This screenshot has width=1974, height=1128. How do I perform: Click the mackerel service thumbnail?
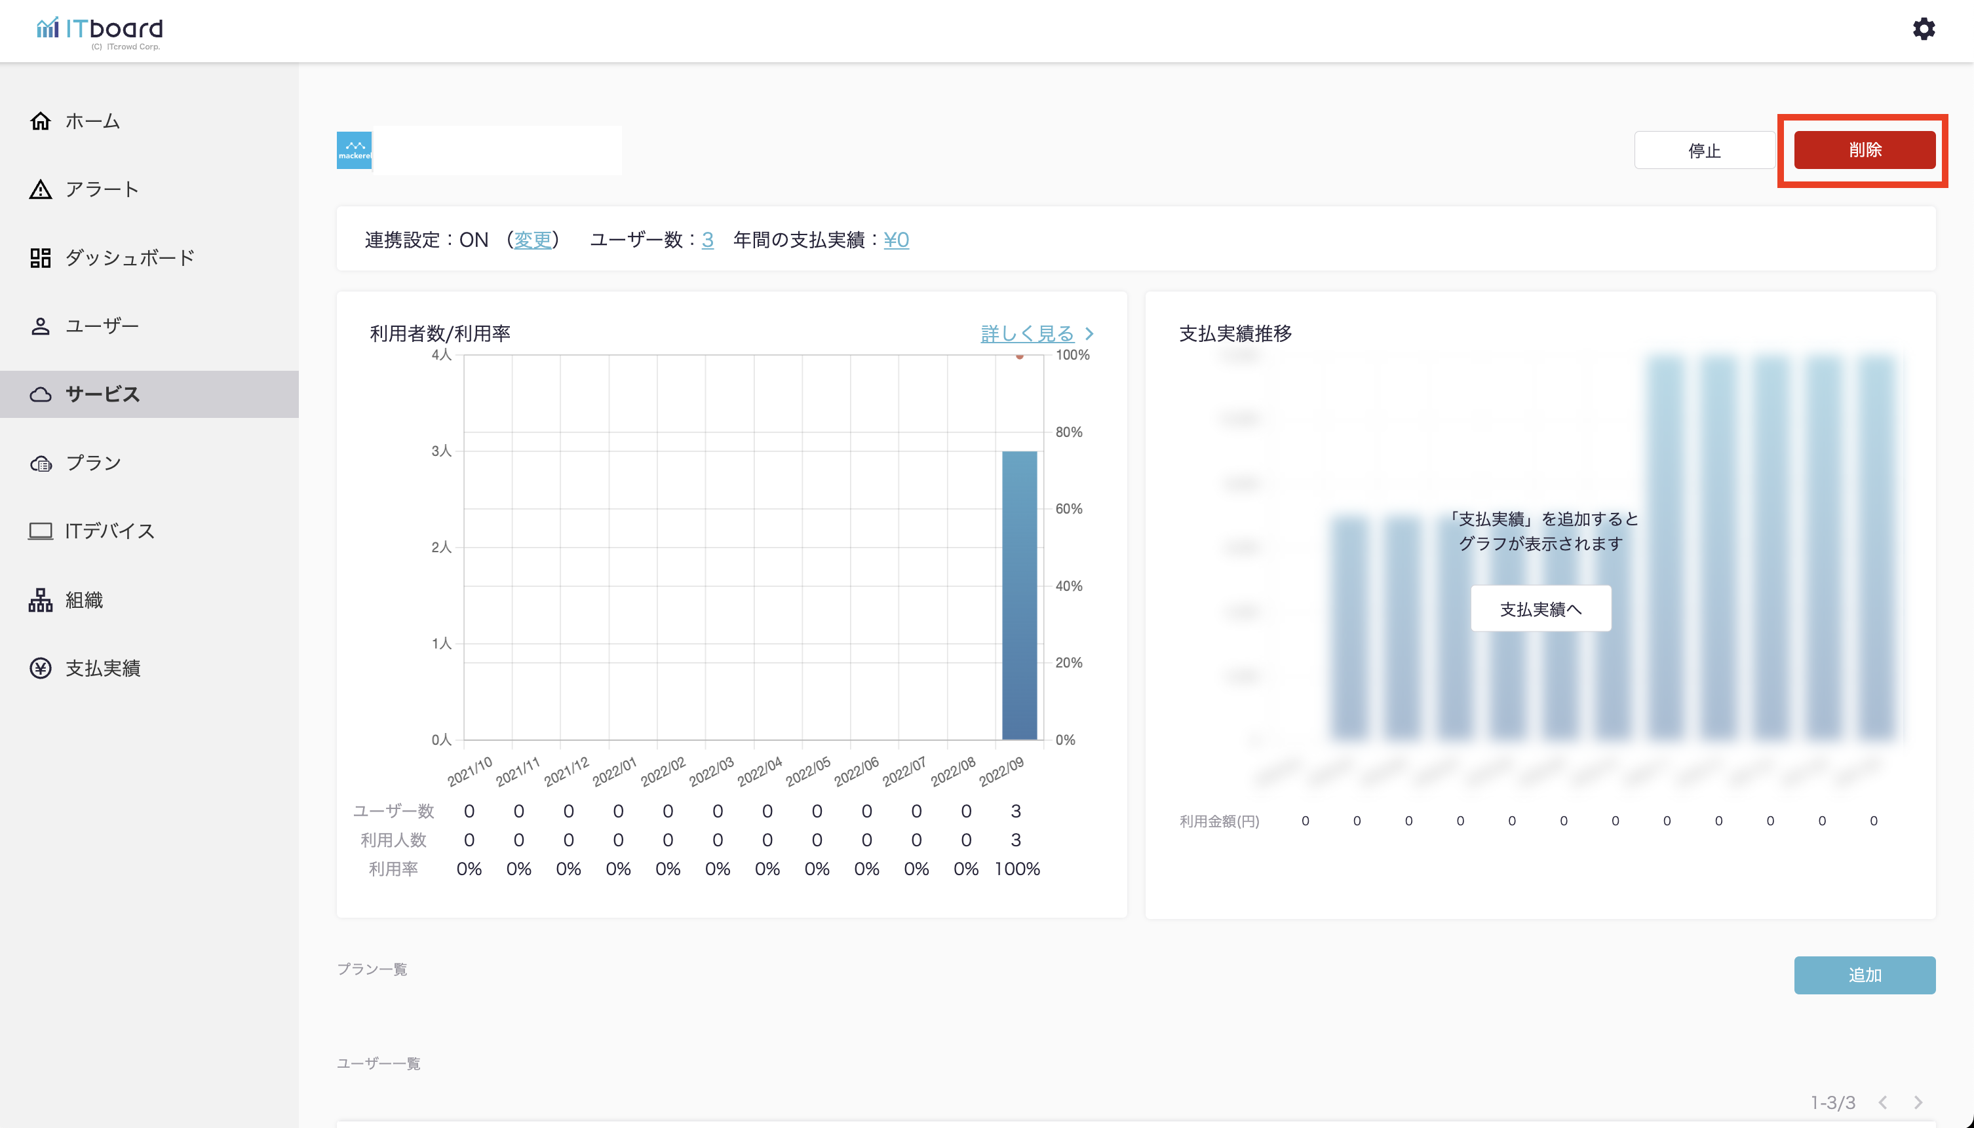(x=354, y=150)
